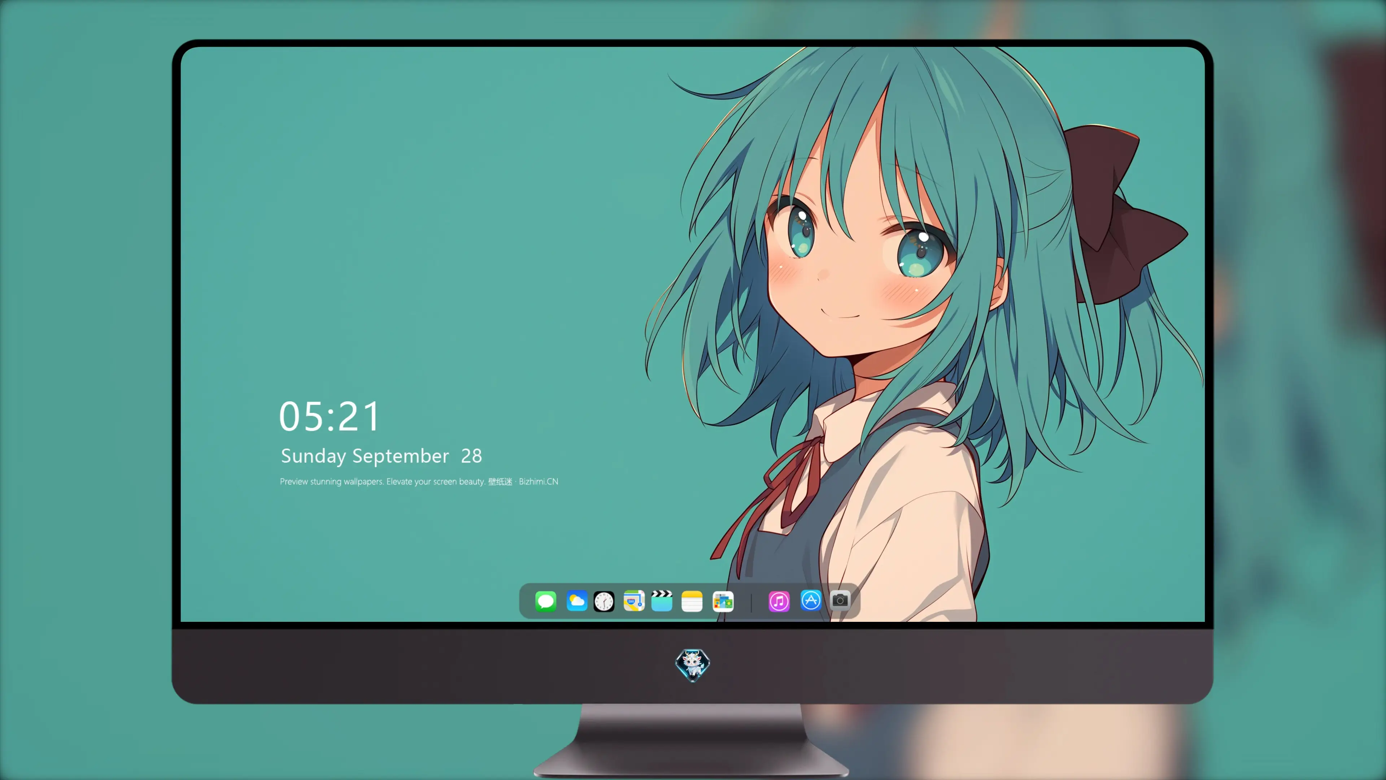Click the dragon mascot logo on monitor chin
Viewport: 1386px width, 780px height.
coord(693,665)
